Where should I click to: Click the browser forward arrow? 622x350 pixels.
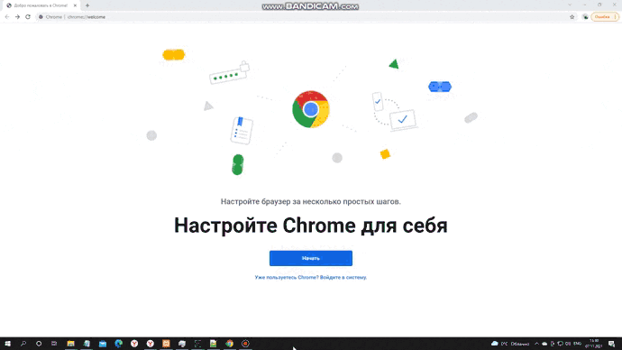pyautogui.click(x=17, y=17)
